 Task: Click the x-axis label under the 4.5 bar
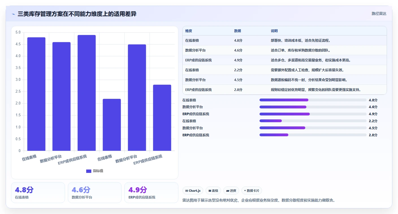pos(126,159)
